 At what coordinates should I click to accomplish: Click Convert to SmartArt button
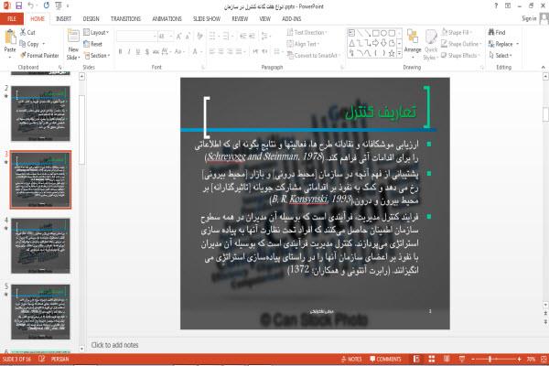(313, 55)
